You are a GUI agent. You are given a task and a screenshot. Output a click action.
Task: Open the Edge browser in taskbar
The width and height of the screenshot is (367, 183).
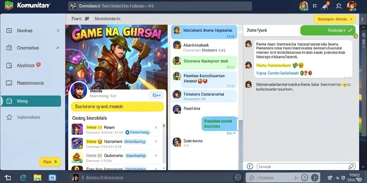[23, 177]
